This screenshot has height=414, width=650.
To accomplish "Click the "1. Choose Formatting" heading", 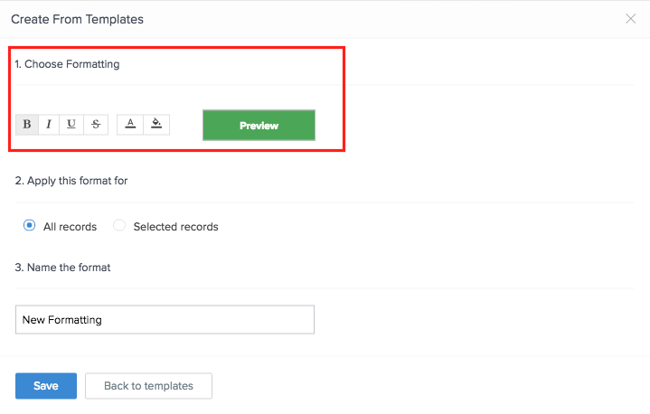I will 67,64.
